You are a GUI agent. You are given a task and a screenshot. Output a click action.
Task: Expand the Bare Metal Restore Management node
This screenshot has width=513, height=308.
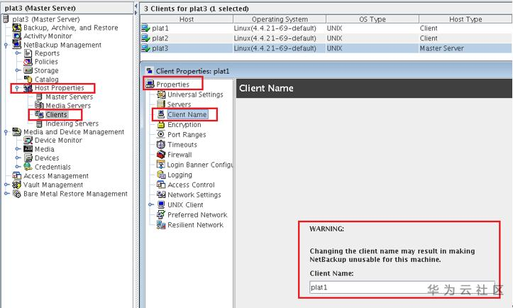[x=6, y=194]
